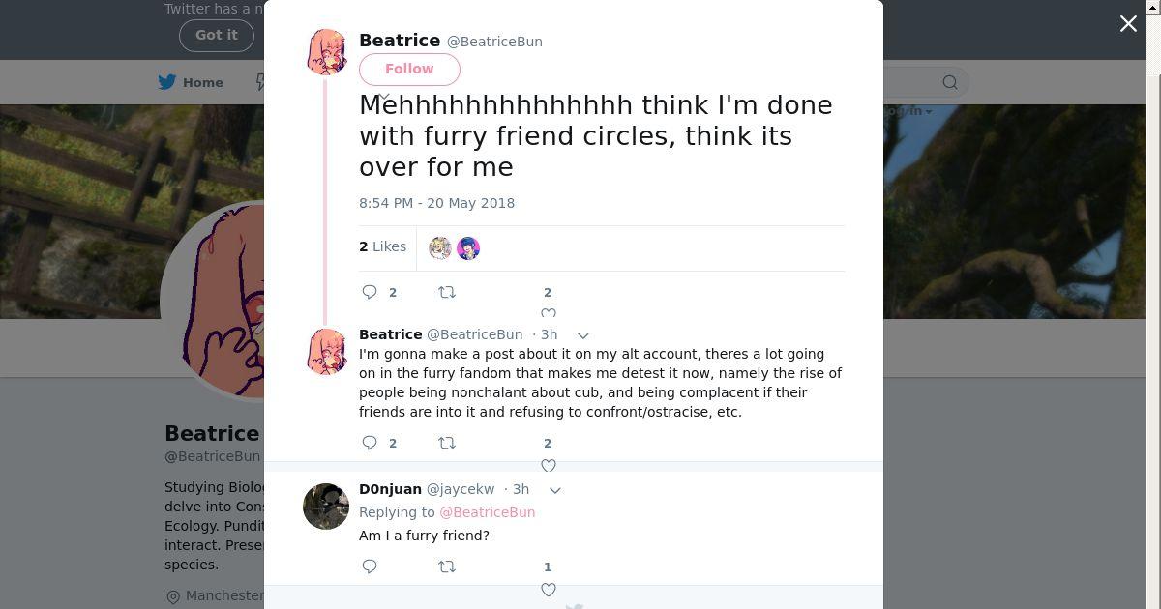The height and width of the screenshot is (609, 1161).
Task: Click reply icon on the alt account tweet
Action: point(370,443)
